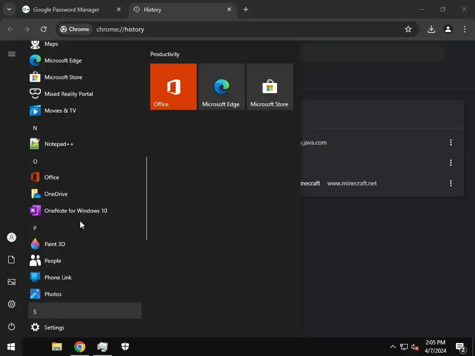Screen dimensions: 475x356
Task: Click the Windows Start button
Action: point(11,347)
